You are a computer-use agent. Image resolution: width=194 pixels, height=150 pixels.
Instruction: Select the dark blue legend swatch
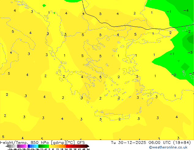pyautogui.click(x=29, y=146)
